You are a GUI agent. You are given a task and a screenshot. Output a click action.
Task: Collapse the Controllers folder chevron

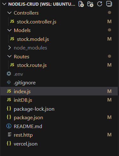click(9, 13)
